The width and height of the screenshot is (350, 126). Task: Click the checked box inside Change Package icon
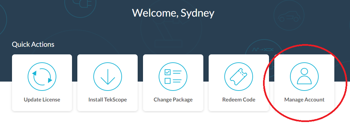point(167,72)
